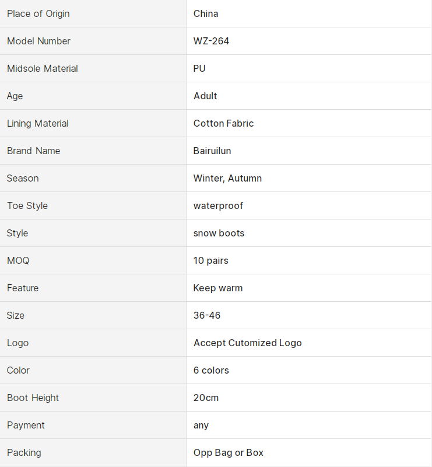Click the Model Number label

click(x=38, y=41)
